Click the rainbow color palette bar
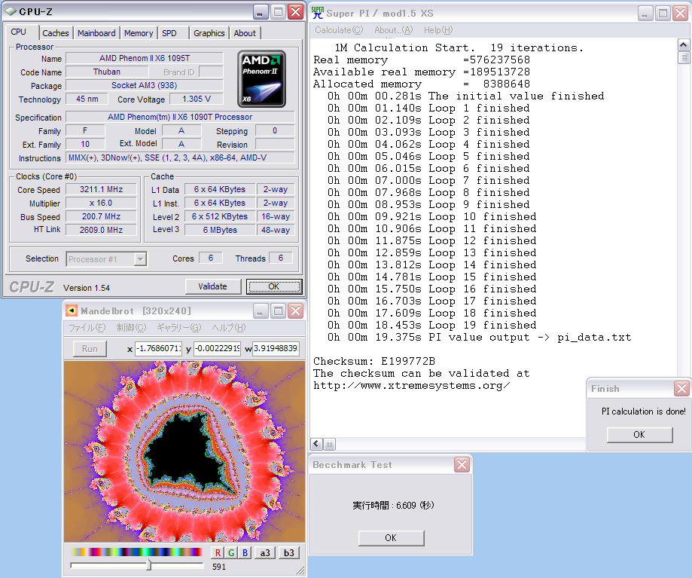Screen dimensions: 692x578 [136, 552]
